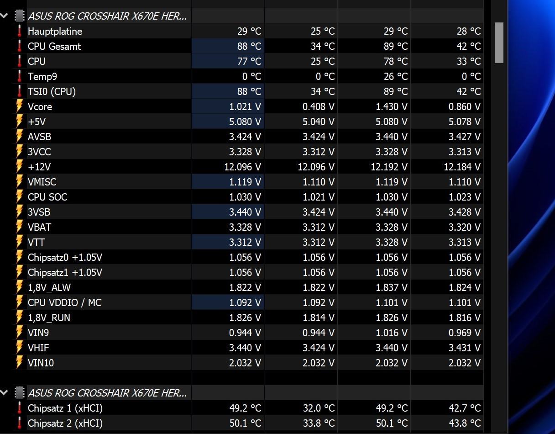Click lightning bolt icon beside Chipsatz1 +1.05V
Image resolution: width=555 pixels, height=434 pixels.
coord(19,272)
